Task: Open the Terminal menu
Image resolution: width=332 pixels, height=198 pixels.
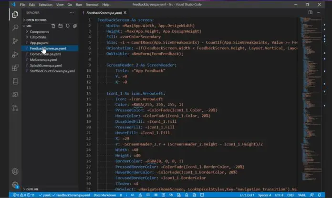Action: tap(92, 4)
